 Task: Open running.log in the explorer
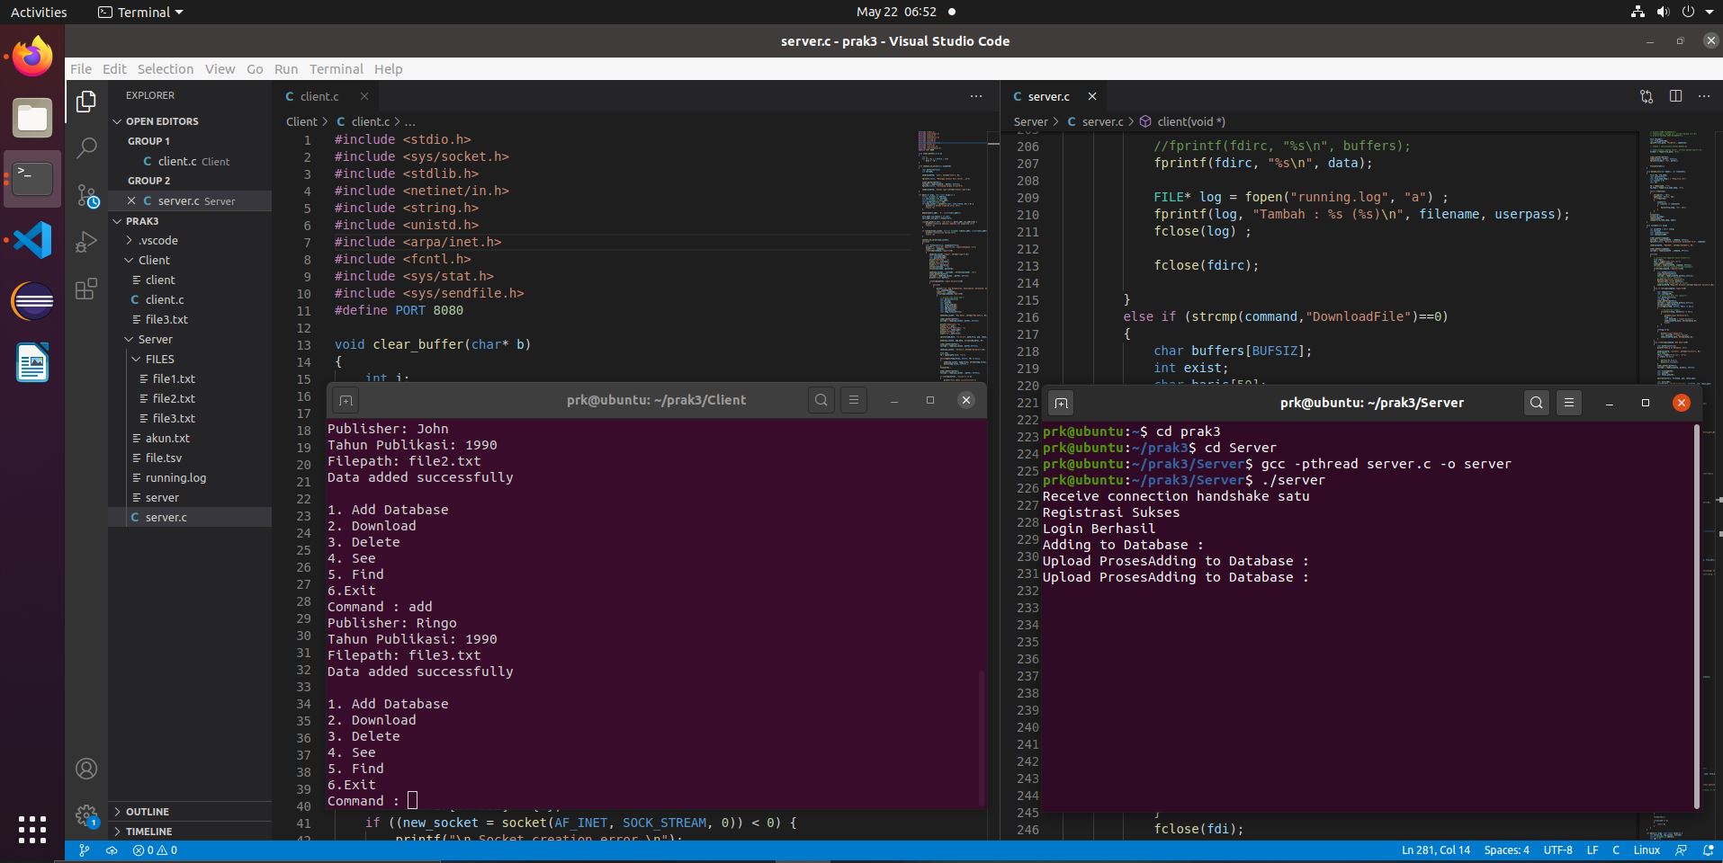pos(175,477)
